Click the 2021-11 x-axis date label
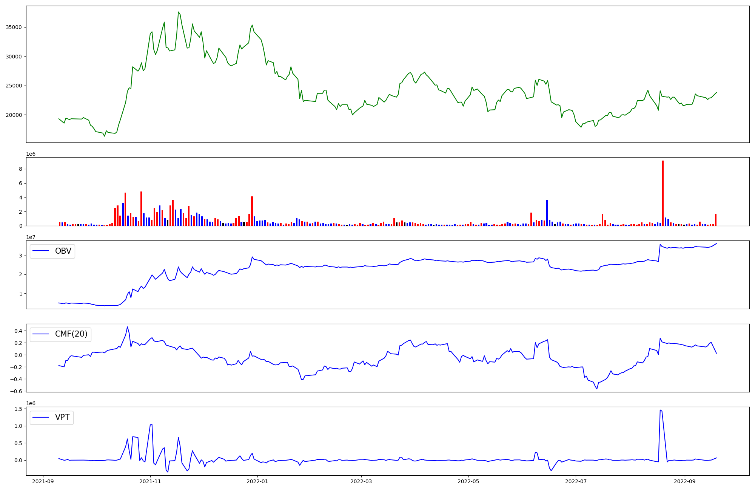Screen dimensions: 755x490 (x=150, y=481)
